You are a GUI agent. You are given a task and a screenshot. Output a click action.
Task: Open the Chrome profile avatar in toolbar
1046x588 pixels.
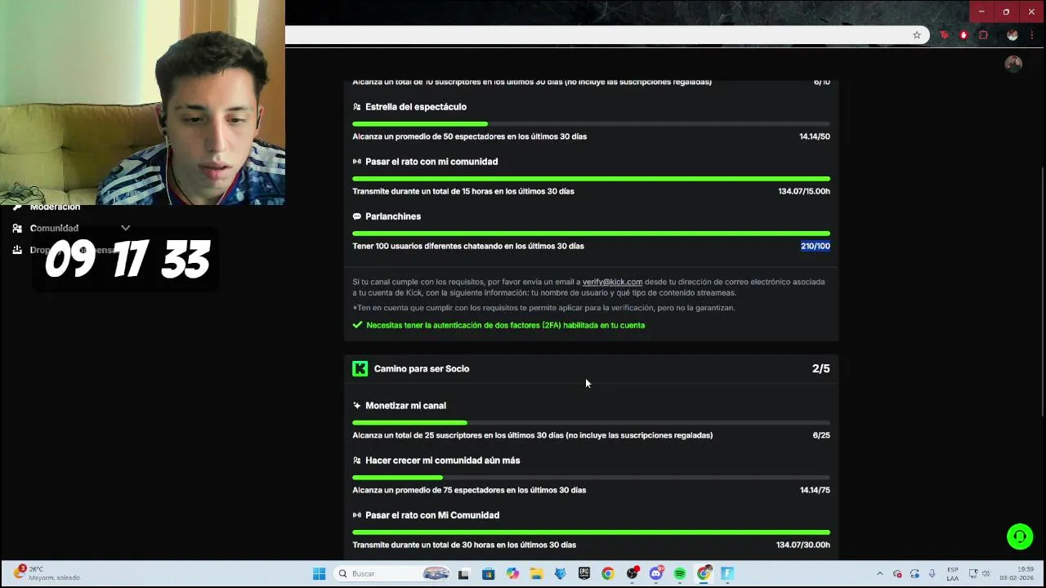[1012, 35]
